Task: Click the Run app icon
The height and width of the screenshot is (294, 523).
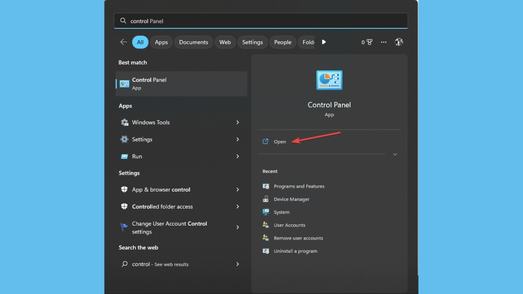Action: click(125, 156)
